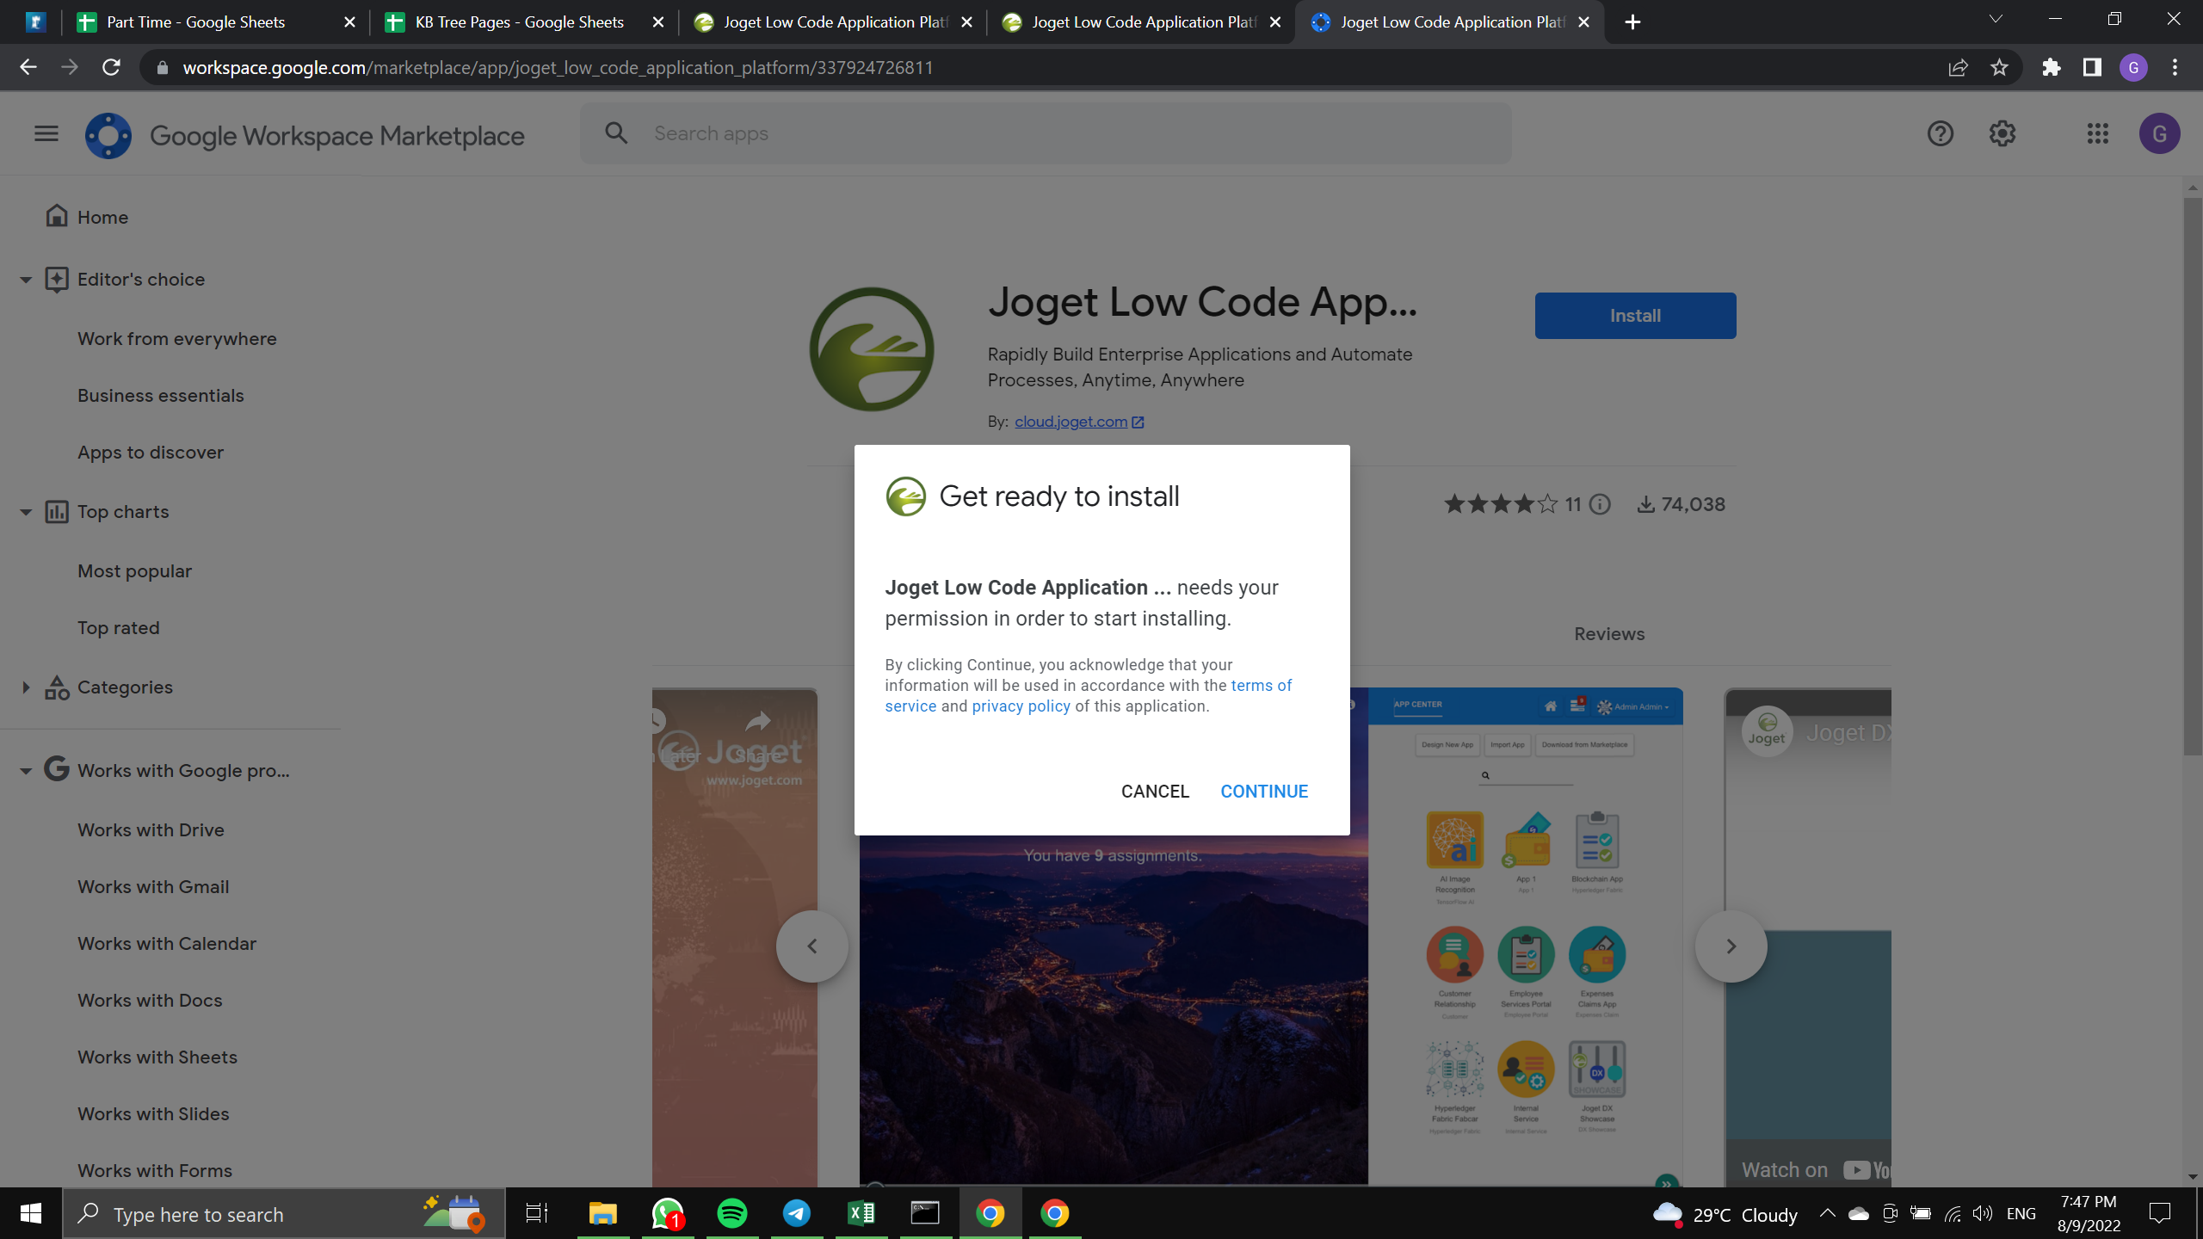The height and width of the screenshot is (1239, 2203).
Task: Collapse Works with Google products section
Action: (26, 771)
